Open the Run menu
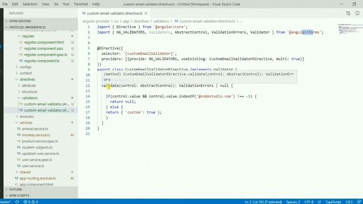 (66, 4)
